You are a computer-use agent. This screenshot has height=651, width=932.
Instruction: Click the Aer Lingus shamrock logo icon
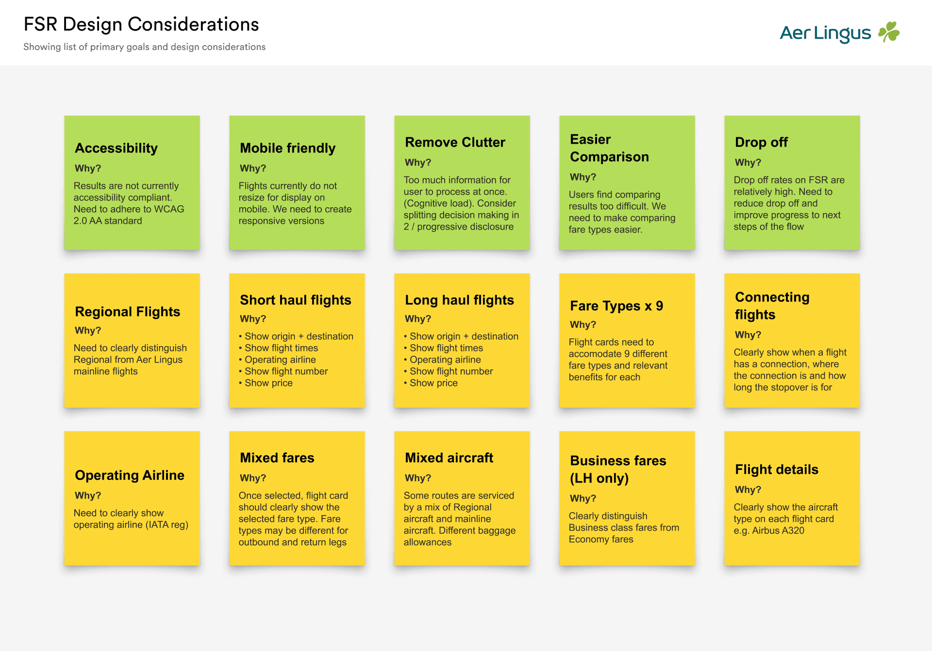[x=889, y=32]
